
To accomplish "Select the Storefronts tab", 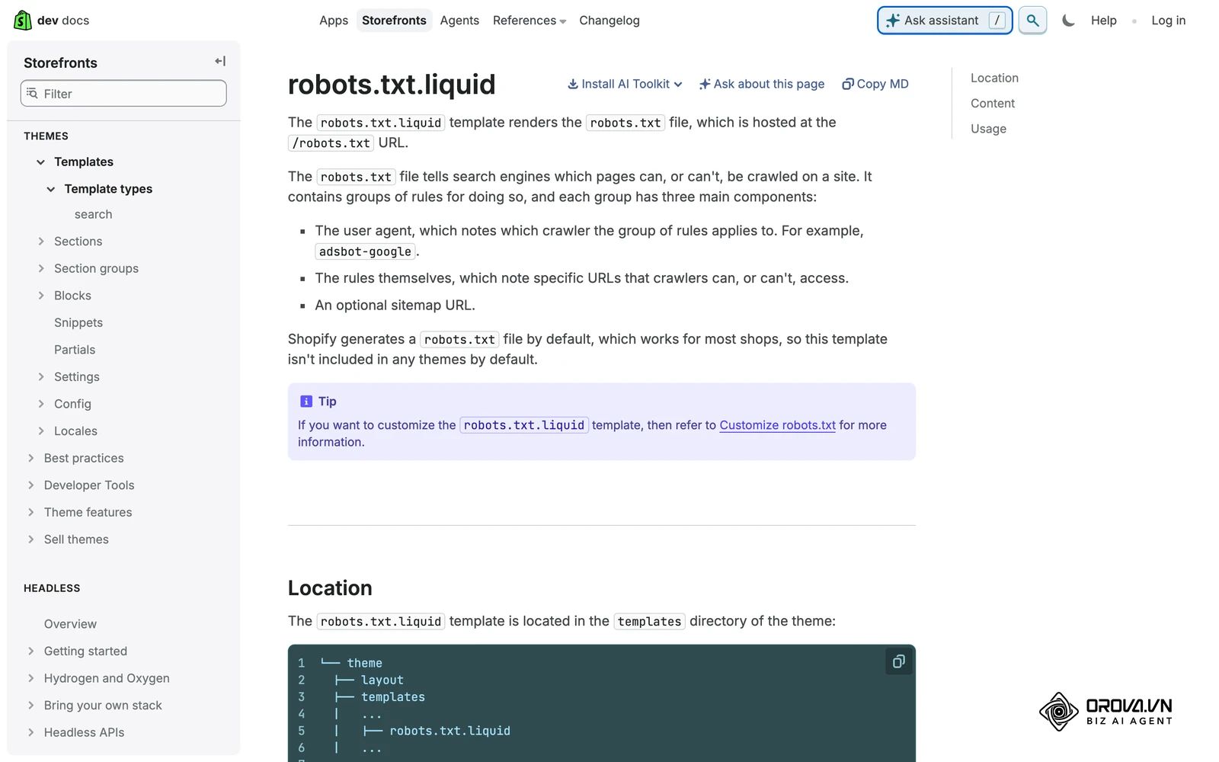I will 394,21.
